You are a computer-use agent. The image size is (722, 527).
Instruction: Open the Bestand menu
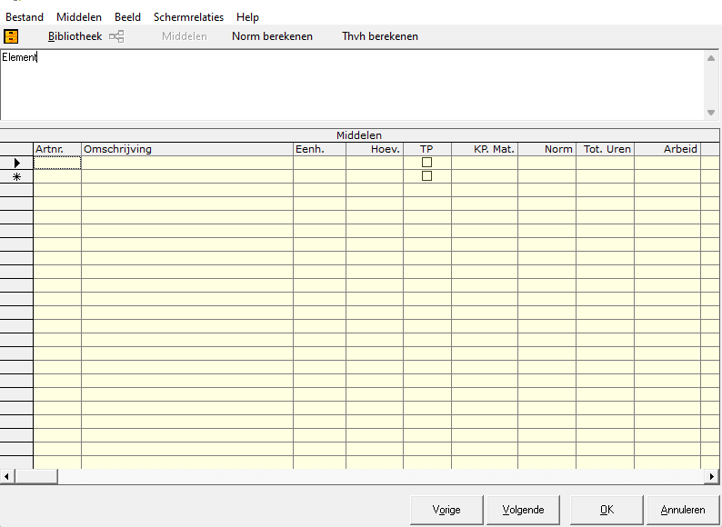coord(25,17)
